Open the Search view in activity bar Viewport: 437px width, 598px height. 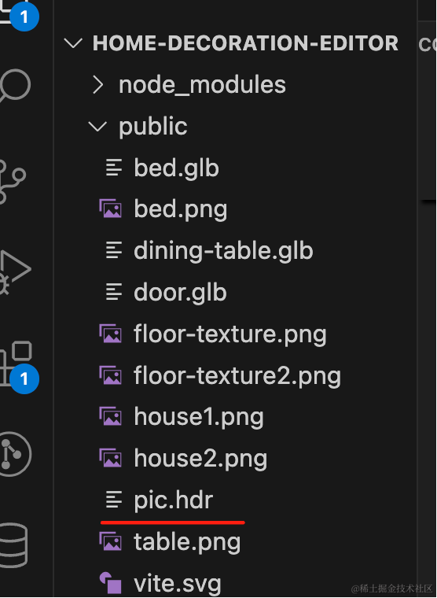[14, 86]
